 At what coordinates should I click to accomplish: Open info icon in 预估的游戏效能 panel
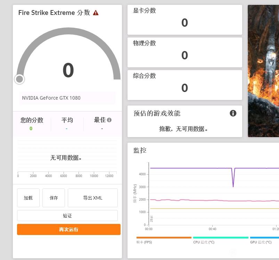click(233, 113)
